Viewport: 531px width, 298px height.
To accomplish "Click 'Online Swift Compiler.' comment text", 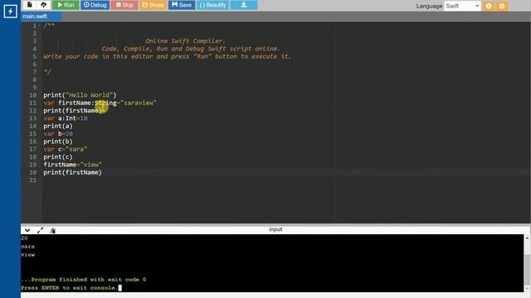I will pos(185,41).
